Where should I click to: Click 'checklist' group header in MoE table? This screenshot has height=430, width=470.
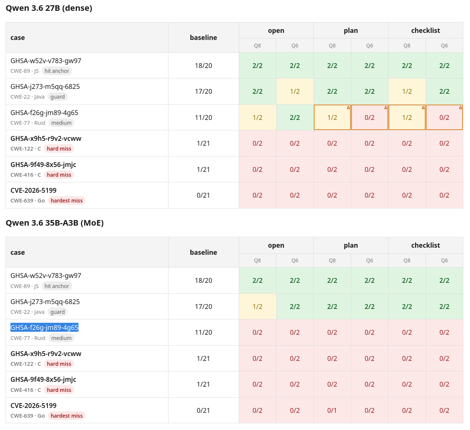coord(426,245)
